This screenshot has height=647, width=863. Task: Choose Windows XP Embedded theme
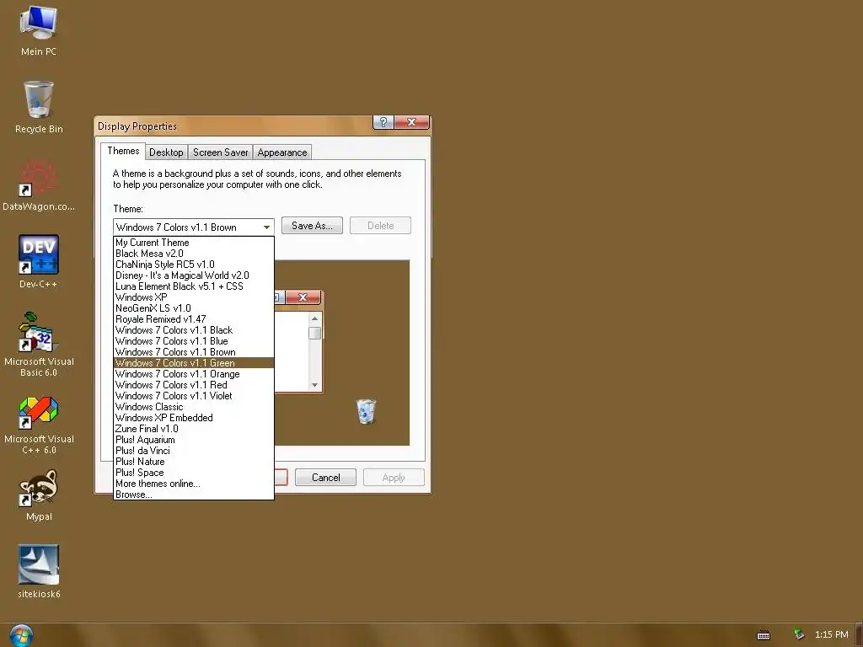[194, 418]
